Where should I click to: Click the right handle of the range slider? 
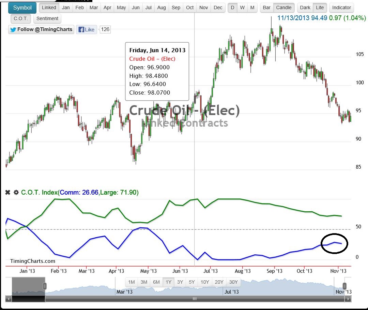344,286
